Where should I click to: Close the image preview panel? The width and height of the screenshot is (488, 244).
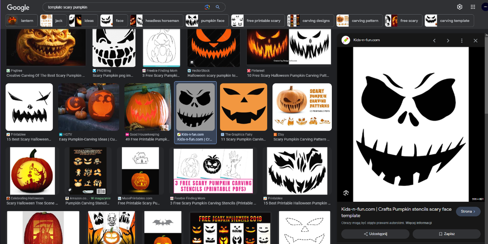pyautogui.click(x=475, y=41)
